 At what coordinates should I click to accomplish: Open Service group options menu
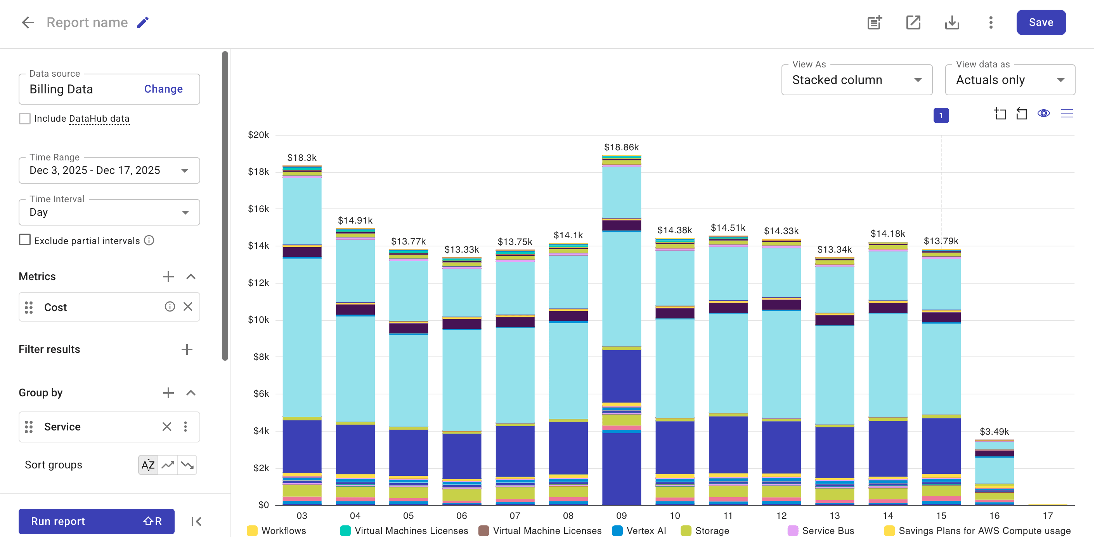185,427
